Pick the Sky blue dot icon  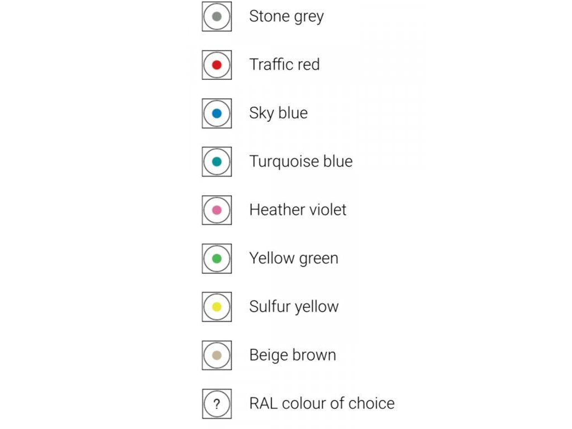coord(217,113)
